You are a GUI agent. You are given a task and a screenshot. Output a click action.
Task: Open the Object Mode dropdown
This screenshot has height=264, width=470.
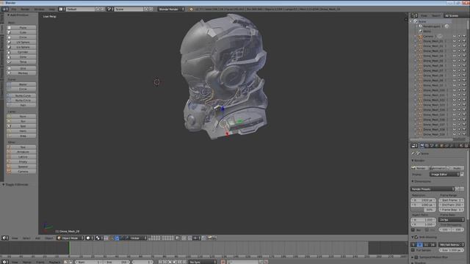coord(70,238)
